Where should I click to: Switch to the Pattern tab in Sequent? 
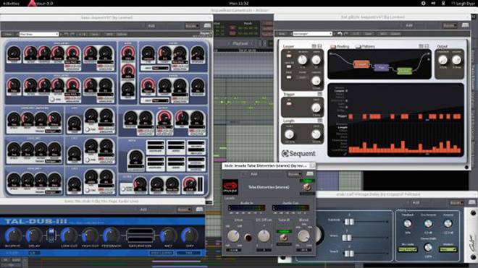click(x=365, y=46)
